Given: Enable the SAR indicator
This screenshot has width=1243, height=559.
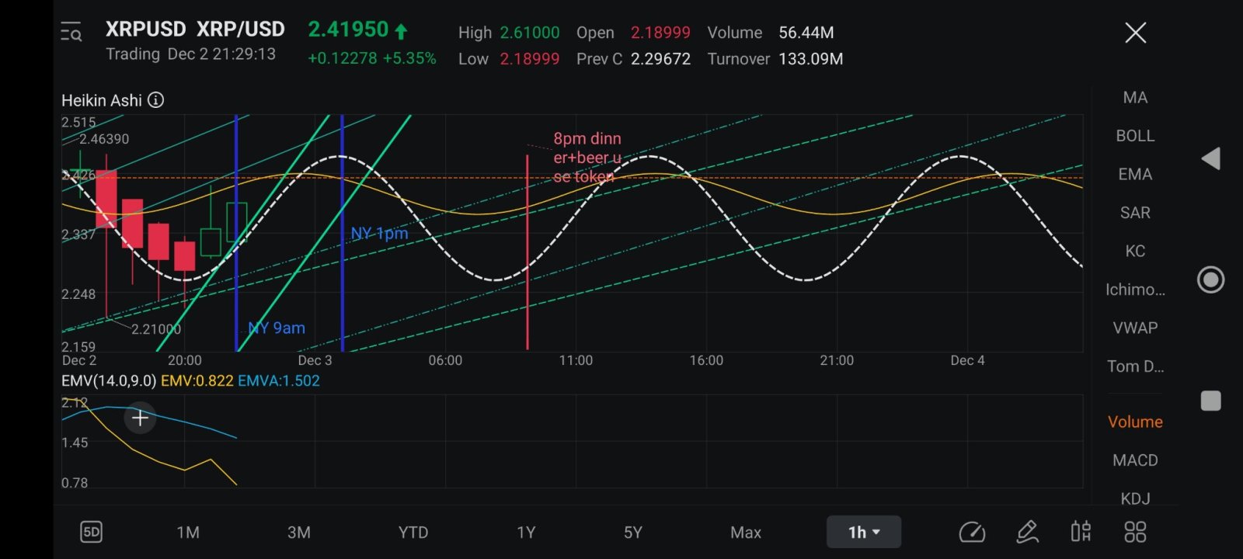Looking at the screenshot, I should 1135,213.
